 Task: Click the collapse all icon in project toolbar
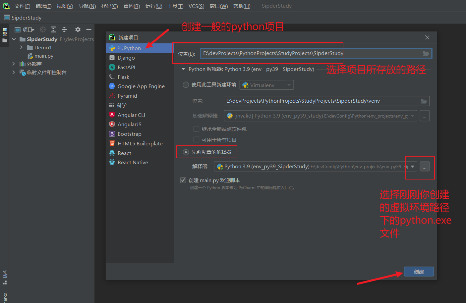[x=64, y=29]
